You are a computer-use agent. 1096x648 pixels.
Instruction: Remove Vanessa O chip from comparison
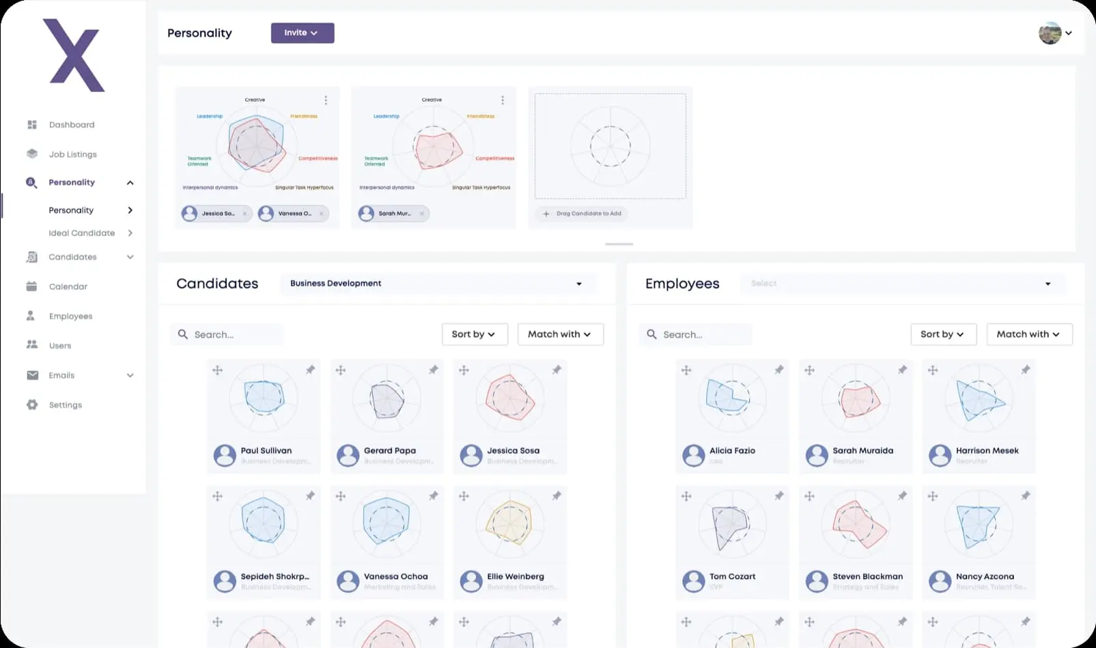click(x=321, y=213)
